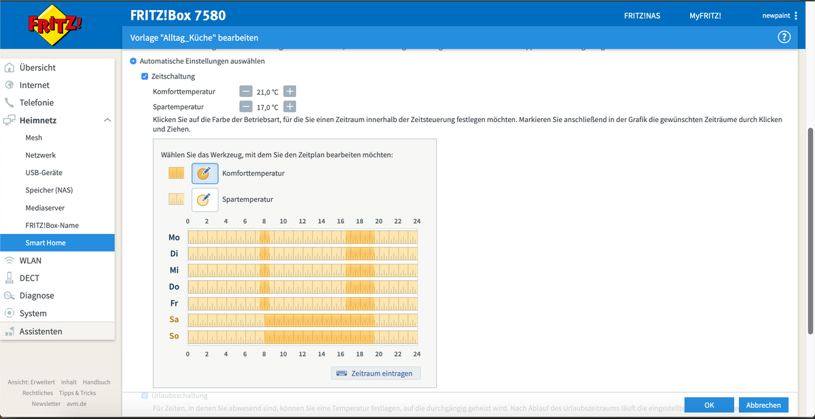The image size is (815, 419).
Task: Click the Samstag (Sa) schedule bar
Action: pos(302,320)
